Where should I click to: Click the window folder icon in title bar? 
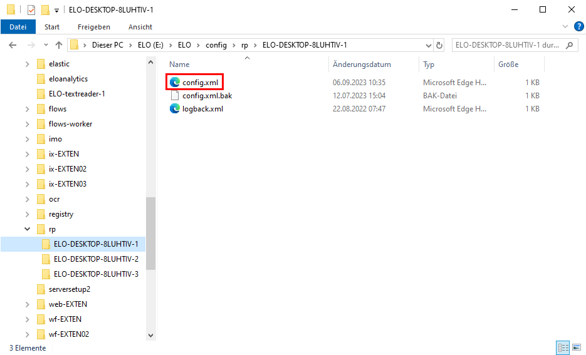click(x=11, y=10)
